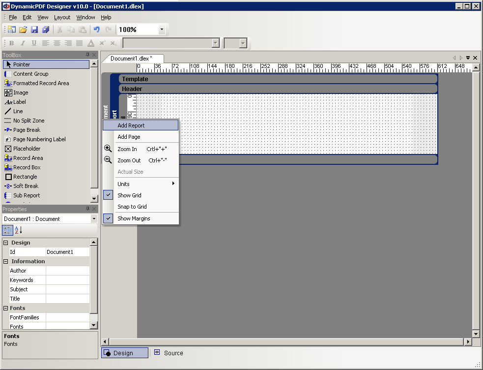
Task: Choose Add Report from context menu
Action: coord(141,125)
